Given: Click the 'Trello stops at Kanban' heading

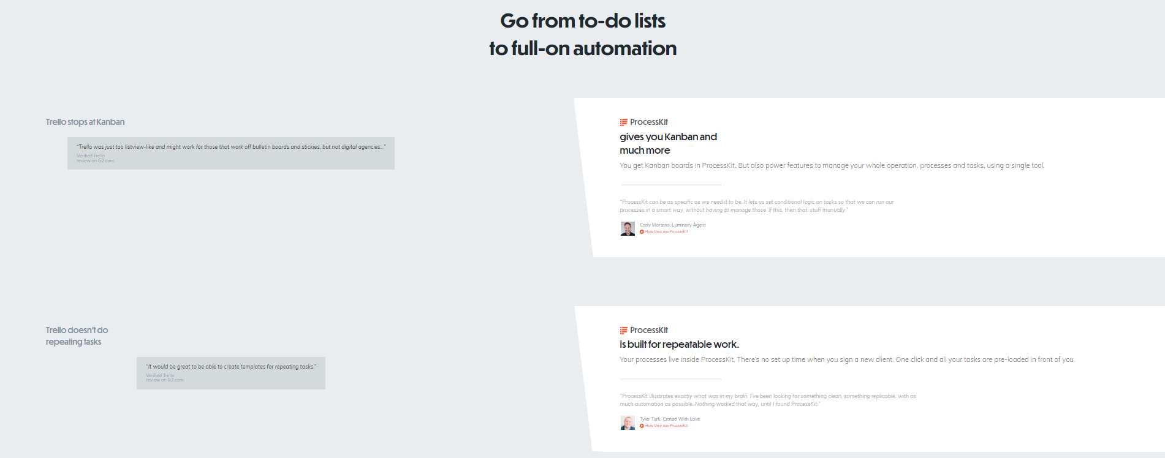Looking at the screenshot, I should [x=85, y=122].
